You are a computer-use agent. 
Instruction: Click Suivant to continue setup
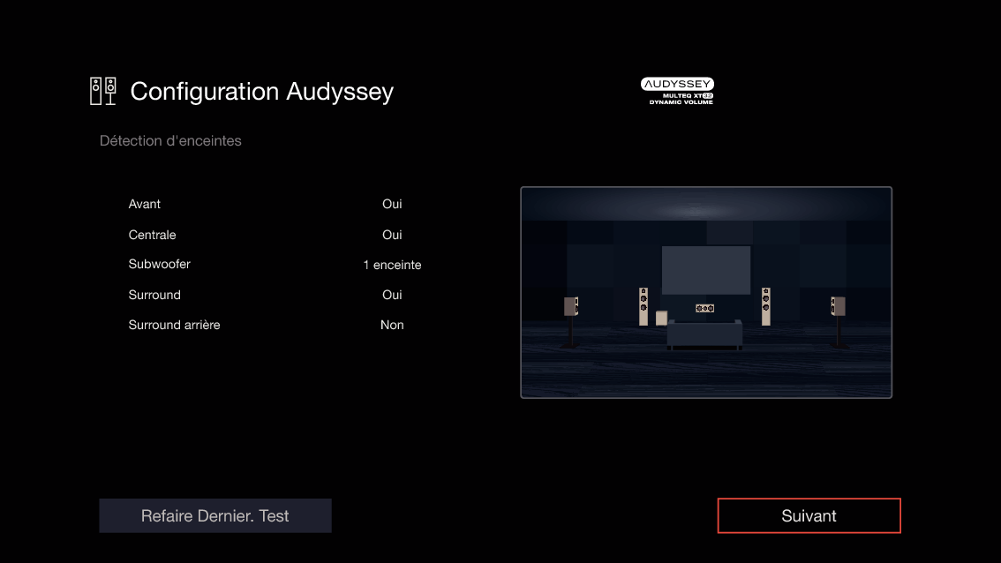(x=809, y=515)
